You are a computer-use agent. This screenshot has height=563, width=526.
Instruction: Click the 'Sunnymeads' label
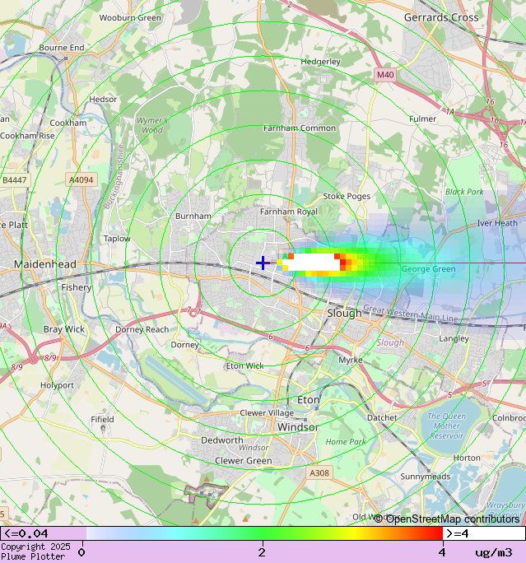426,477
